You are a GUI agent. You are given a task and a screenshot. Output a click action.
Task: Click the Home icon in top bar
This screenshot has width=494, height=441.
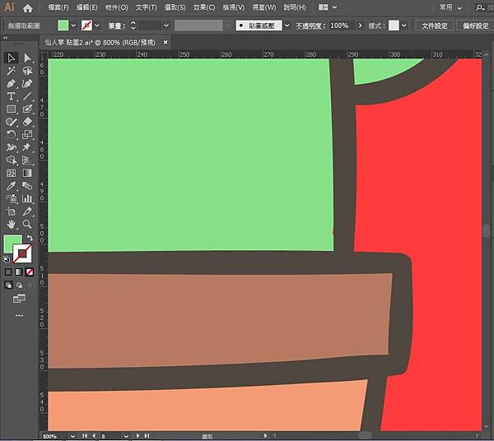(x=28, y=7)
